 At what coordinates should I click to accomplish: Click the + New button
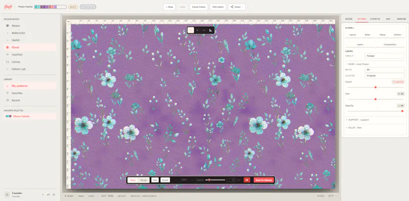coord(169,7)
